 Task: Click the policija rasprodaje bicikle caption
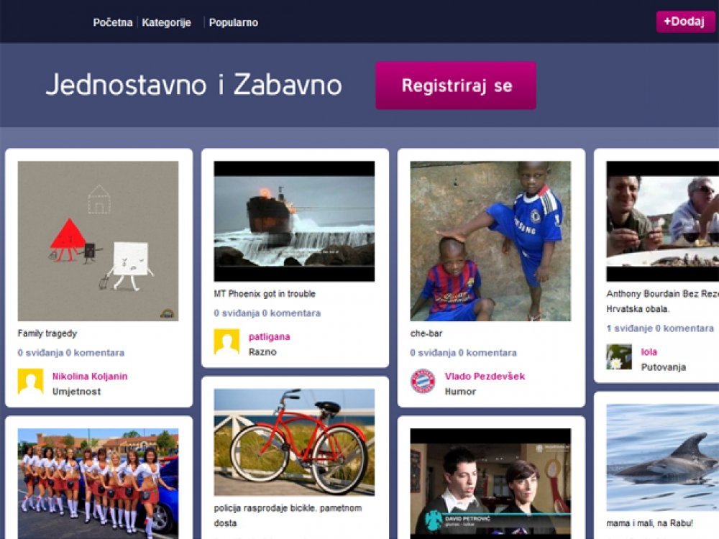pos(288,515)
